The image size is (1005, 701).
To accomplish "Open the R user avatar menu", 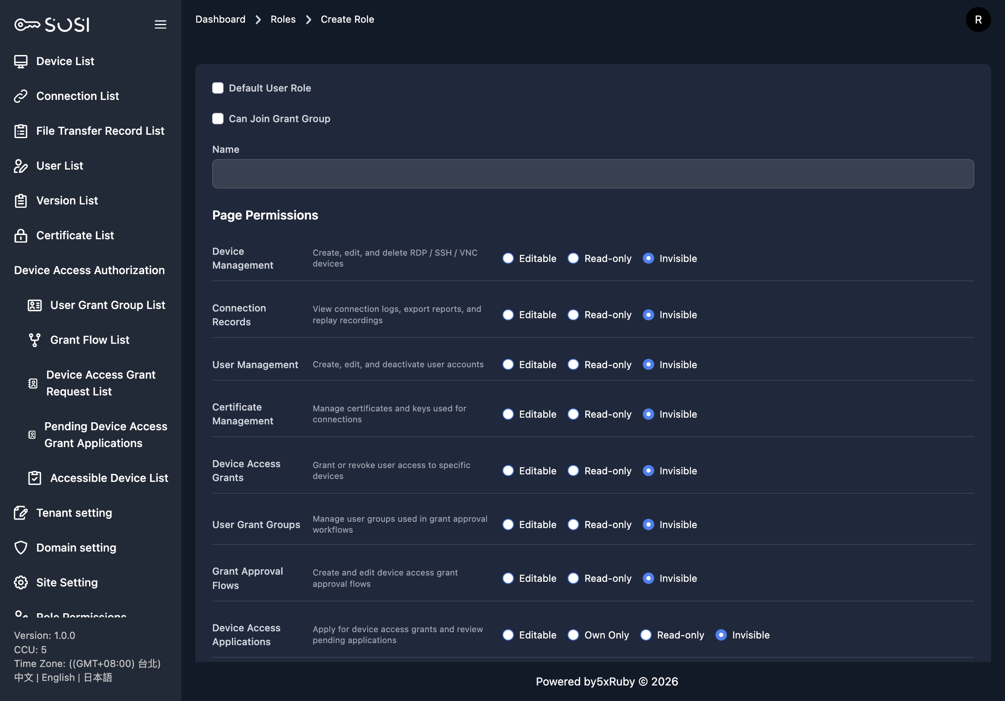I will click(978, 20).
